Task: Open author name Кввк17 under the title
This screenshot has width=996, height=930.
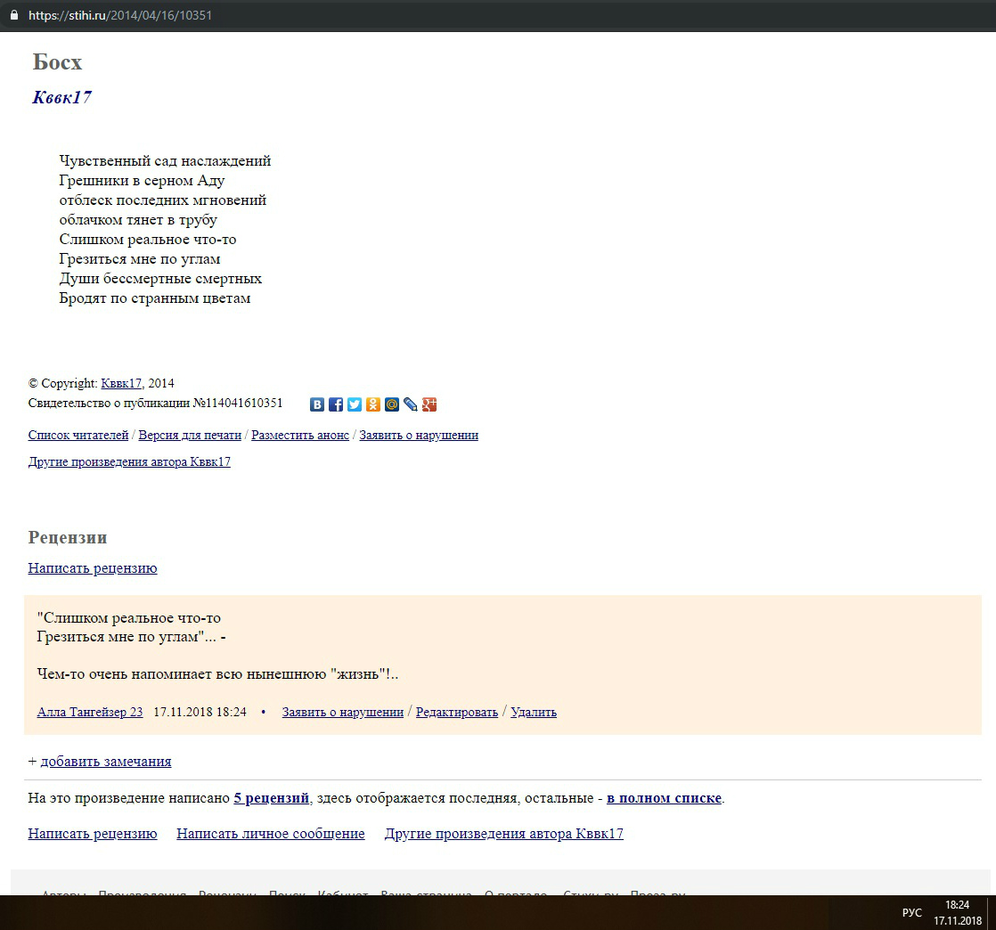Action: click(x=61, y=98)
